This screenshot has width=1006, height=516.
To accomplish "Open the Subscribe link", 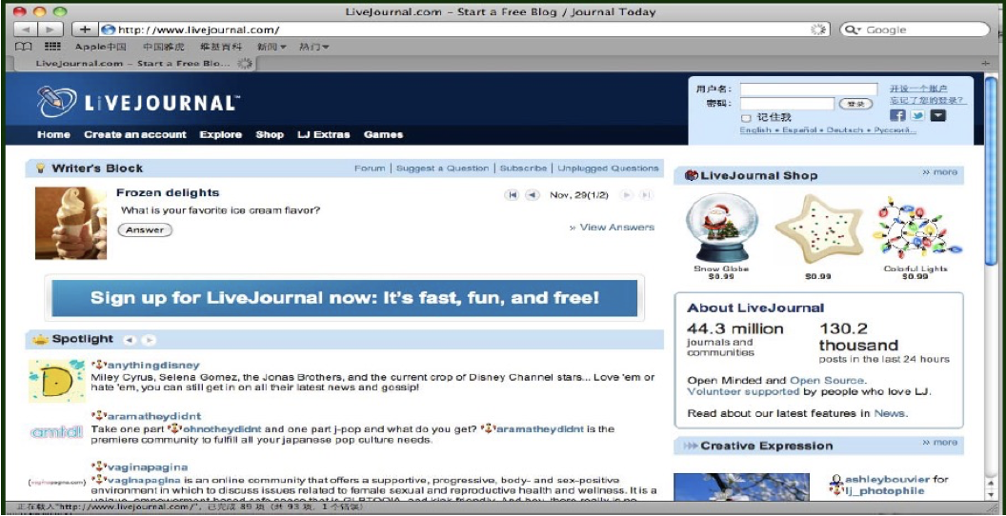I will click(x=523, y=169).
